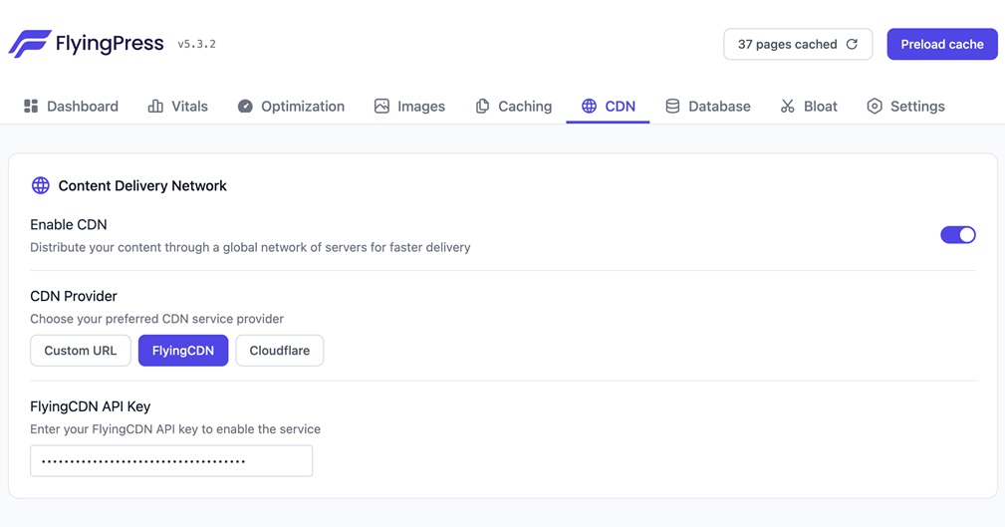This screenshot has width=1005, height=527.
Task: Go to the Settings tab
Action: click(x=905, y=106)
